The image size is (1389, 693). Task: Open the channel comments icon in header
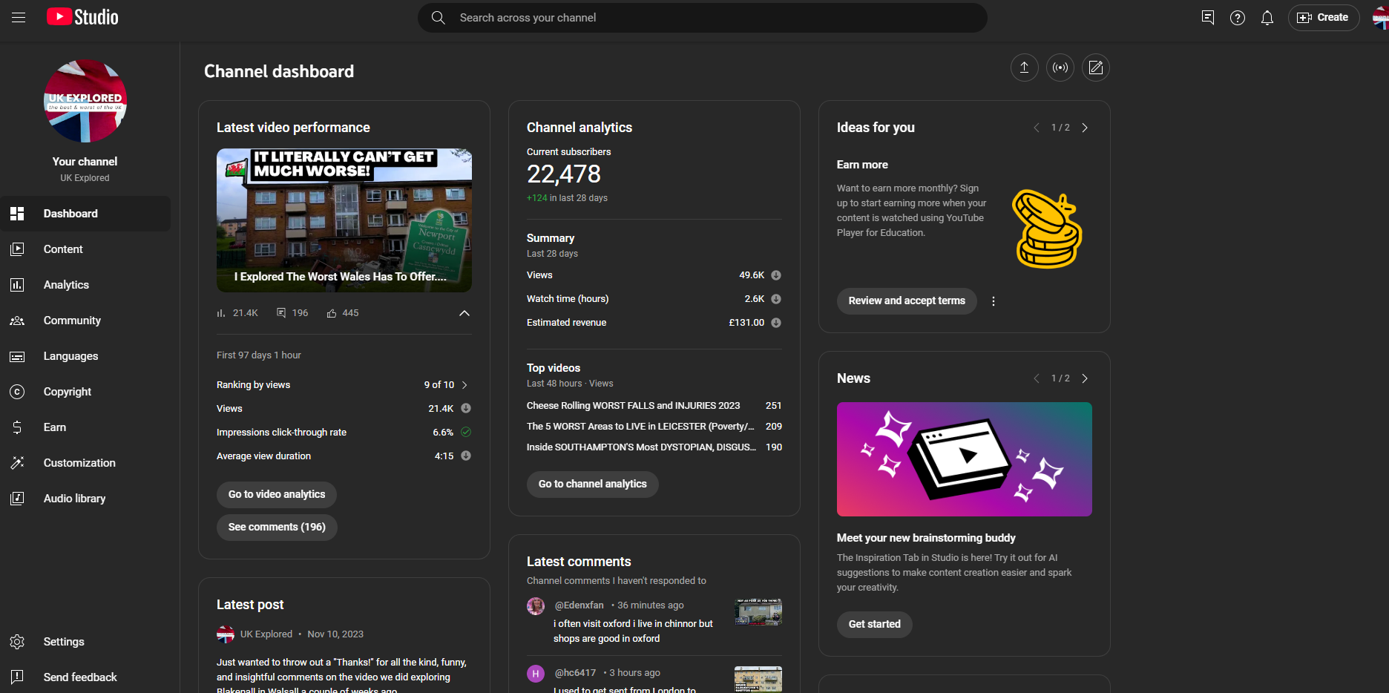1208,17
